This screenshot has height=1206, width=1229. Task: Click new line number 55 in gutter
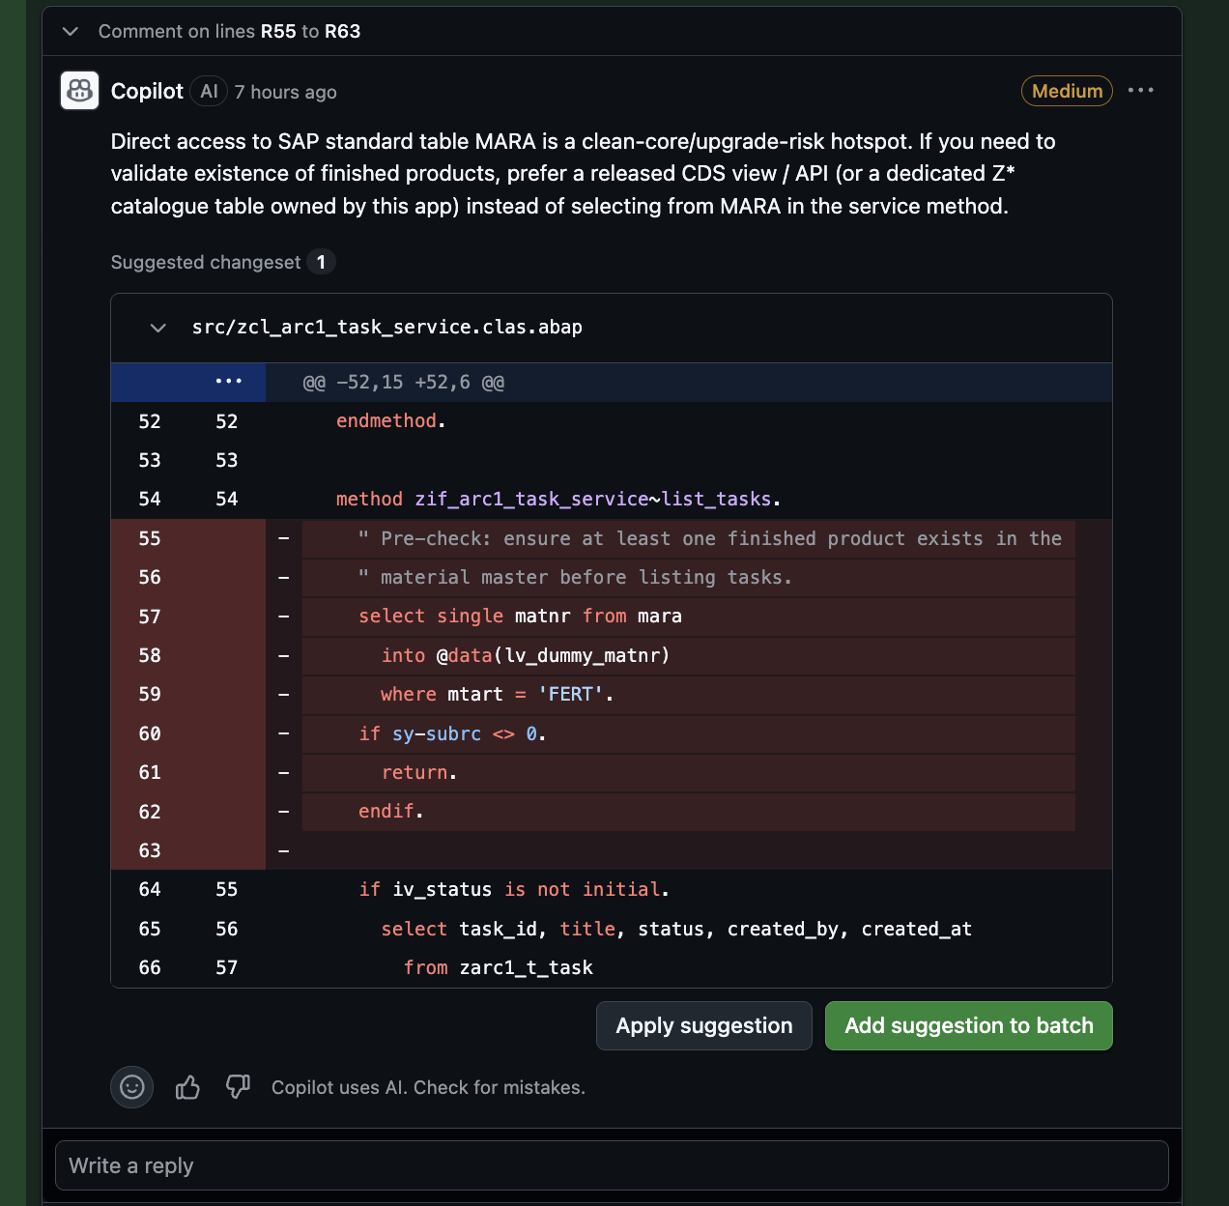[x=227, y=889]
